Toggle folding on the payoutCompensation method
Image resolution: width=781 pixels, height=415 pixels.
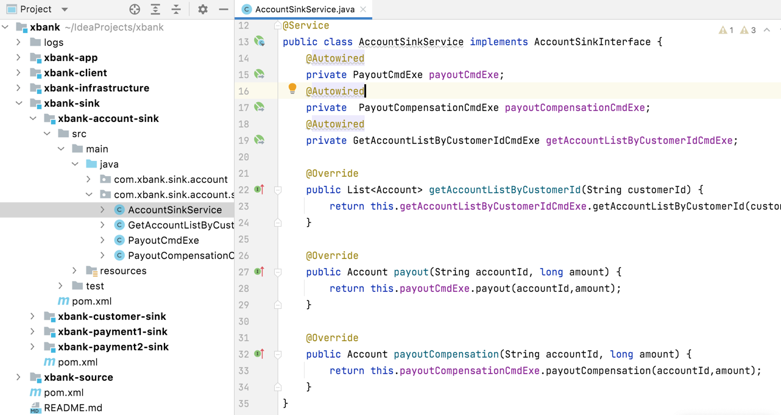(x=278, y=355)
